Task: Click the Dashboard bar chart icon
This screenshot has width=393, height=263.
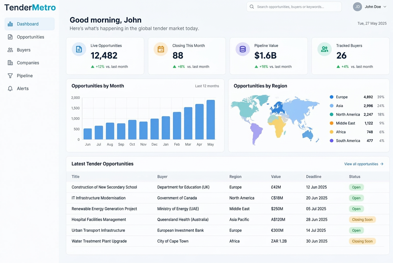Action: [10, 24]
